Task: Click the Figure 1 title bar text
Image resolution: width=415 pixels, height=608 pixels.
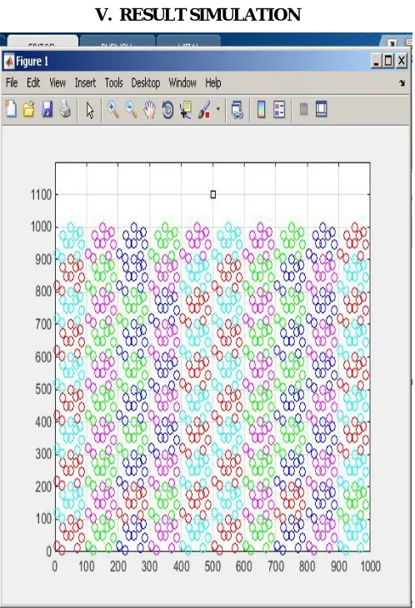Action: pos(32,62)
